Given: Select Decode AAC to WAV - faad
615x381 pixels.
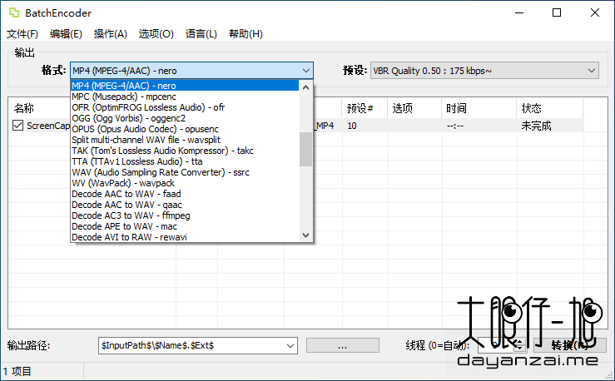Looking at the screenshot, I should tap(185, 194).
